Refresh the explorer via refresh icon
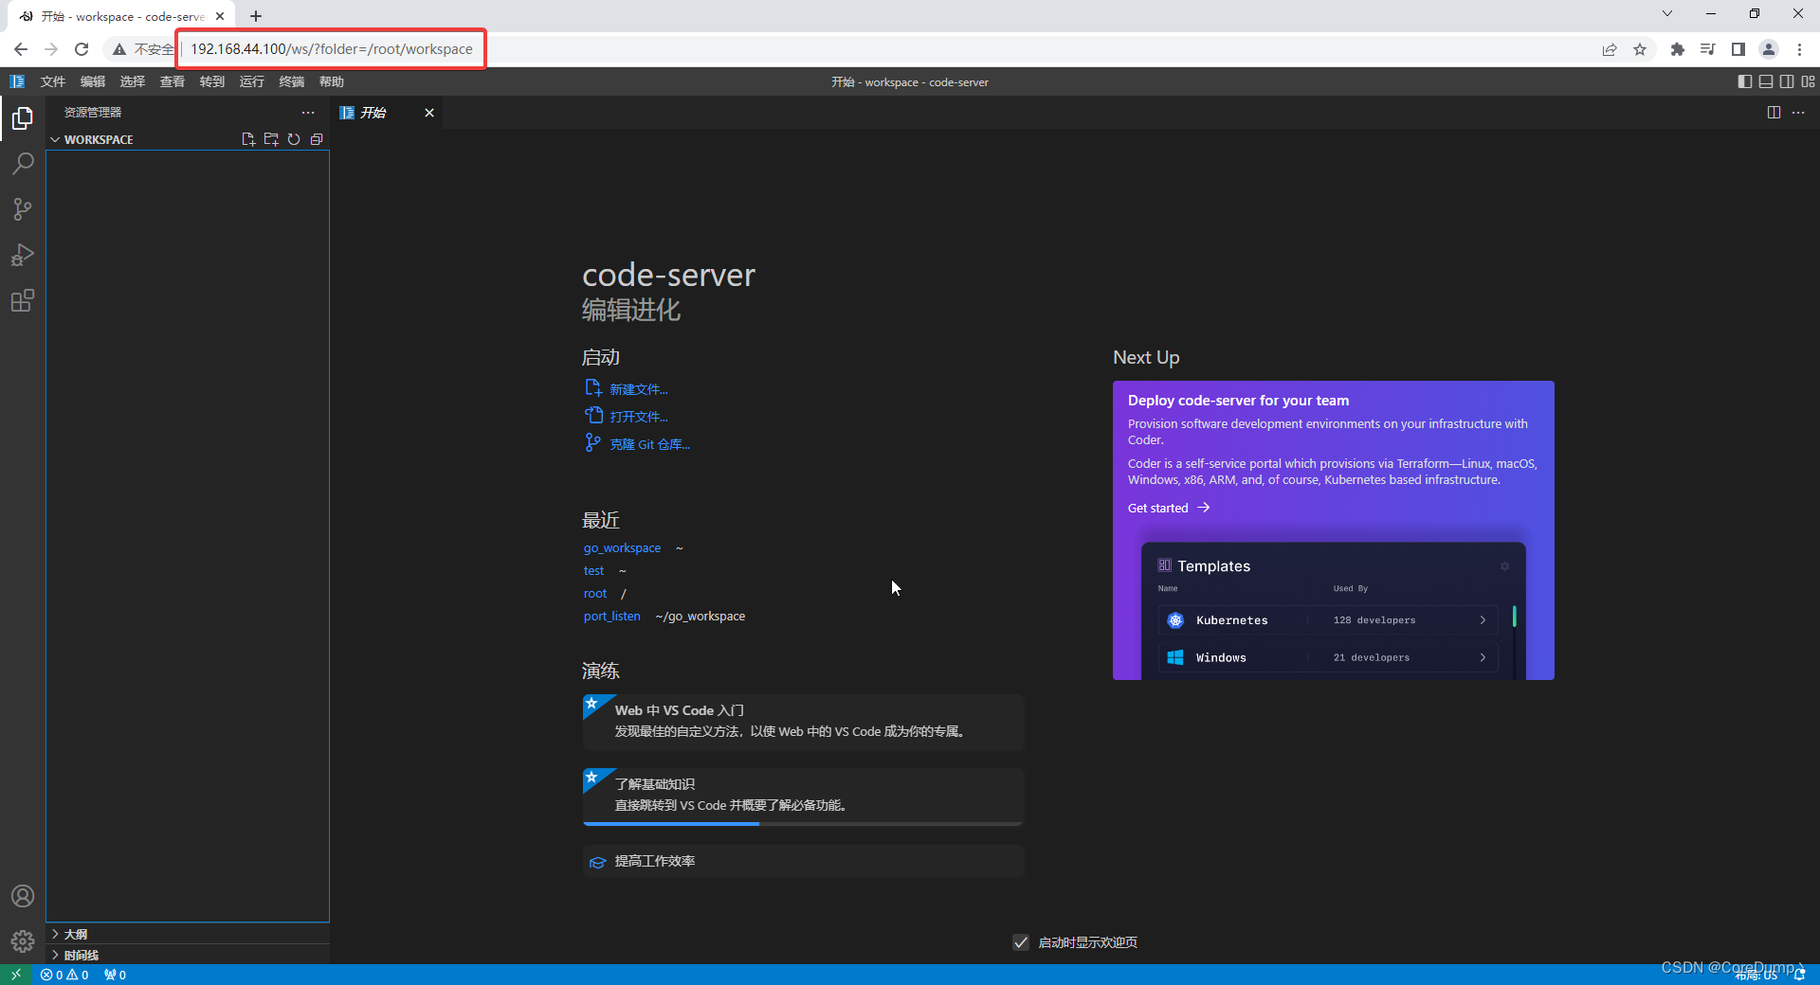Screen dimensions: 1820x985 point(294,139)
